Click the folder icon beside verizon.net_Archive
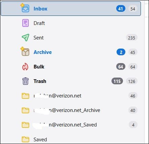Screen dimensions: 149x144 [25, 110]
